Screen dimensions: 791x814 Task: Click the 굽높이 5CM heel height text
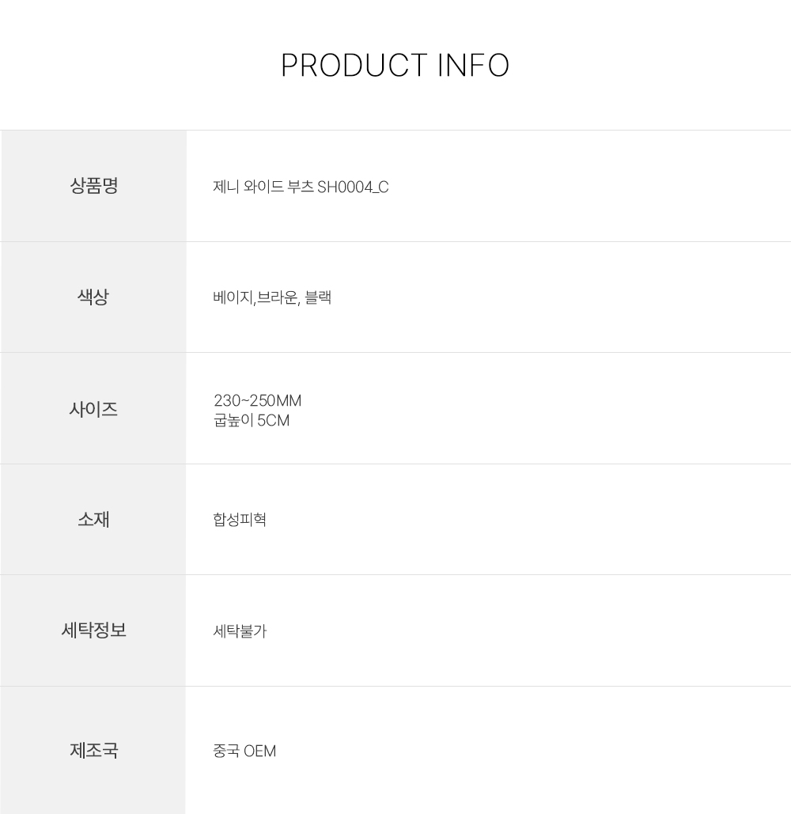coord(252,421)
